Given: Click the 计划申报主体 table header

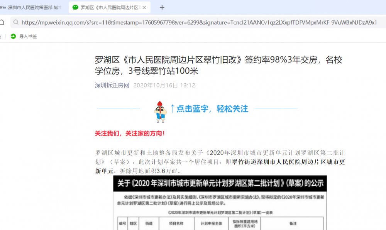Looking at the screenshot, I should click(211, 223).
